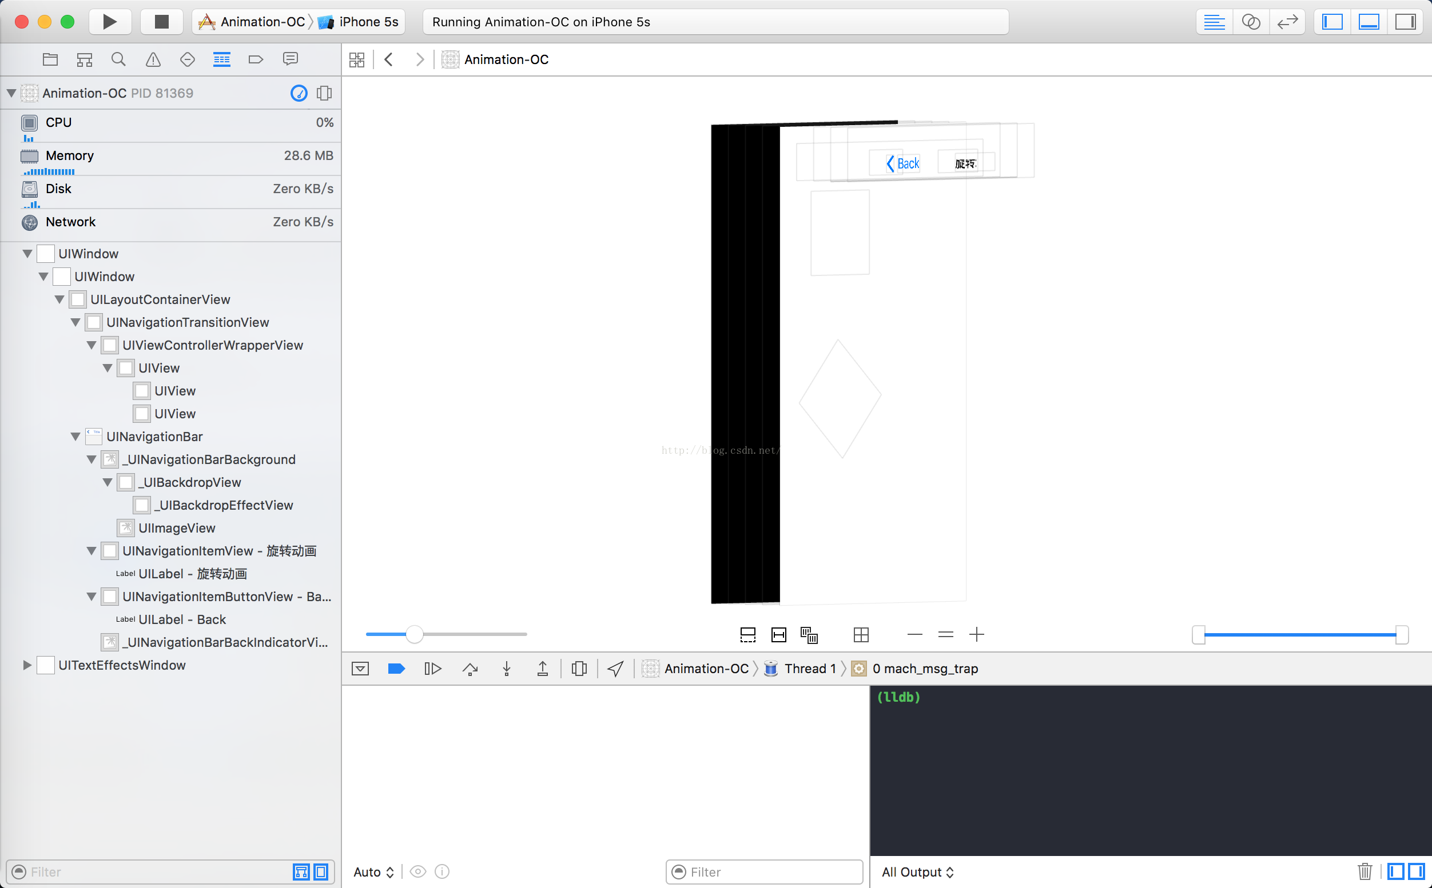This screenshot has width=1432, height=888.
Task: Collapse the UINavigationTransitionView node
Action: 75,322
